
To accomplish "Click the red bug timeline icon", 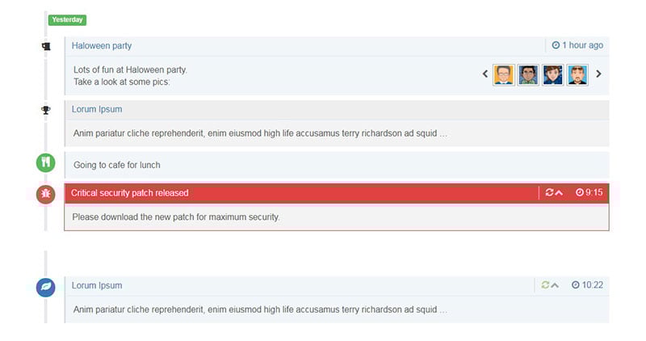I will 46,194.
